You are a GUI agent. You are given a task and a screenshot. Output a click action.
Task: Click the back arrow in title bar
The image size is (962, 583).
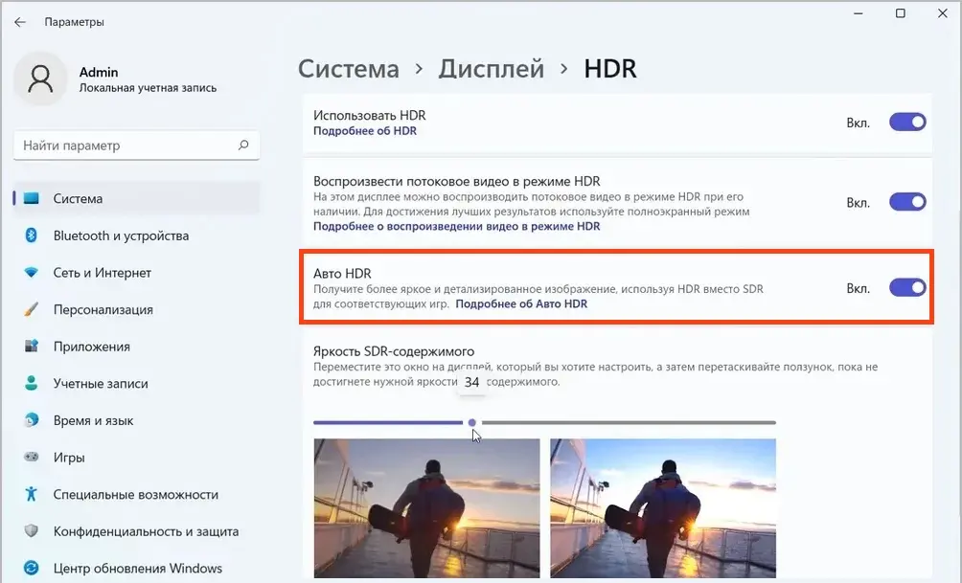click(20, 21)
